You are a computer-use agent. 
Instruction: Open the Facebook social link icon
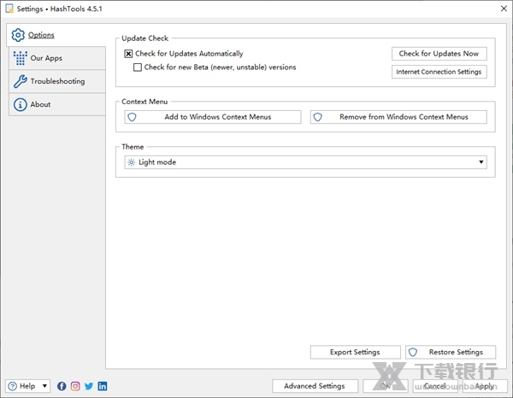tap(62, 386)
